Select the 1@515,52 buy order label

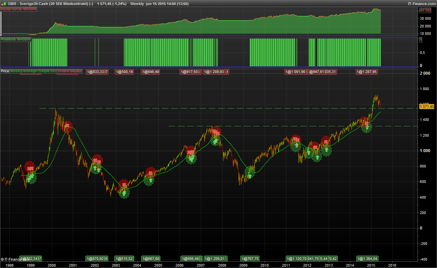124,259
